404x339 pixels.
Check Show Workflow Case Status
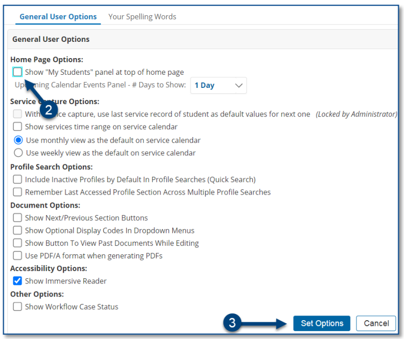pos(17,307)
